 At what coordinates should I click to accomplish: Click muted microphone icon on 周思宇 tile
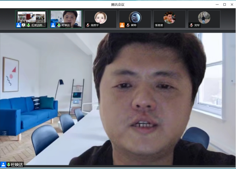coord(88,25)
